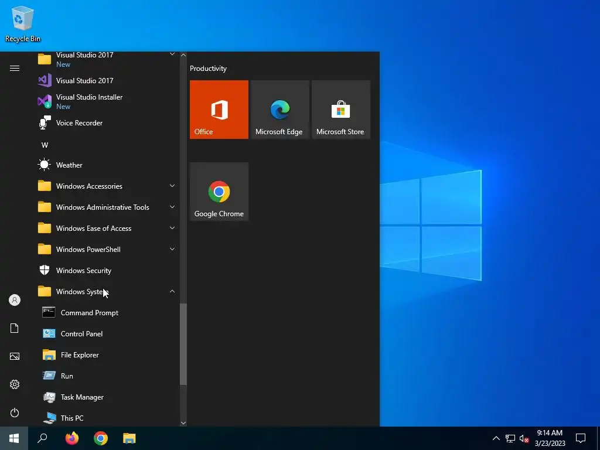Image resolution: width=600 pixels, height=450 pixels.
Task: Click the app list scrollbar thumb
Action: click(x=183, y=344)
